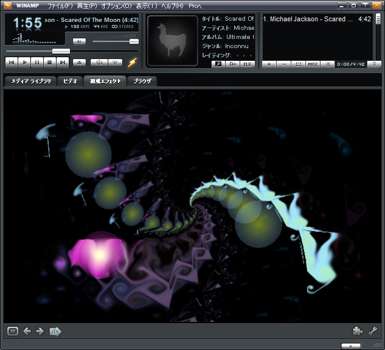The image size is (385, 350).
Task: Go to next visualization preset (right arrow)
Action: [40, 331]
